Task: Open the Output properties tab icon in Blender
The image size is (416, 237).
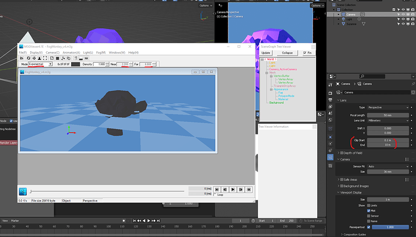Action: click(330, 100)
